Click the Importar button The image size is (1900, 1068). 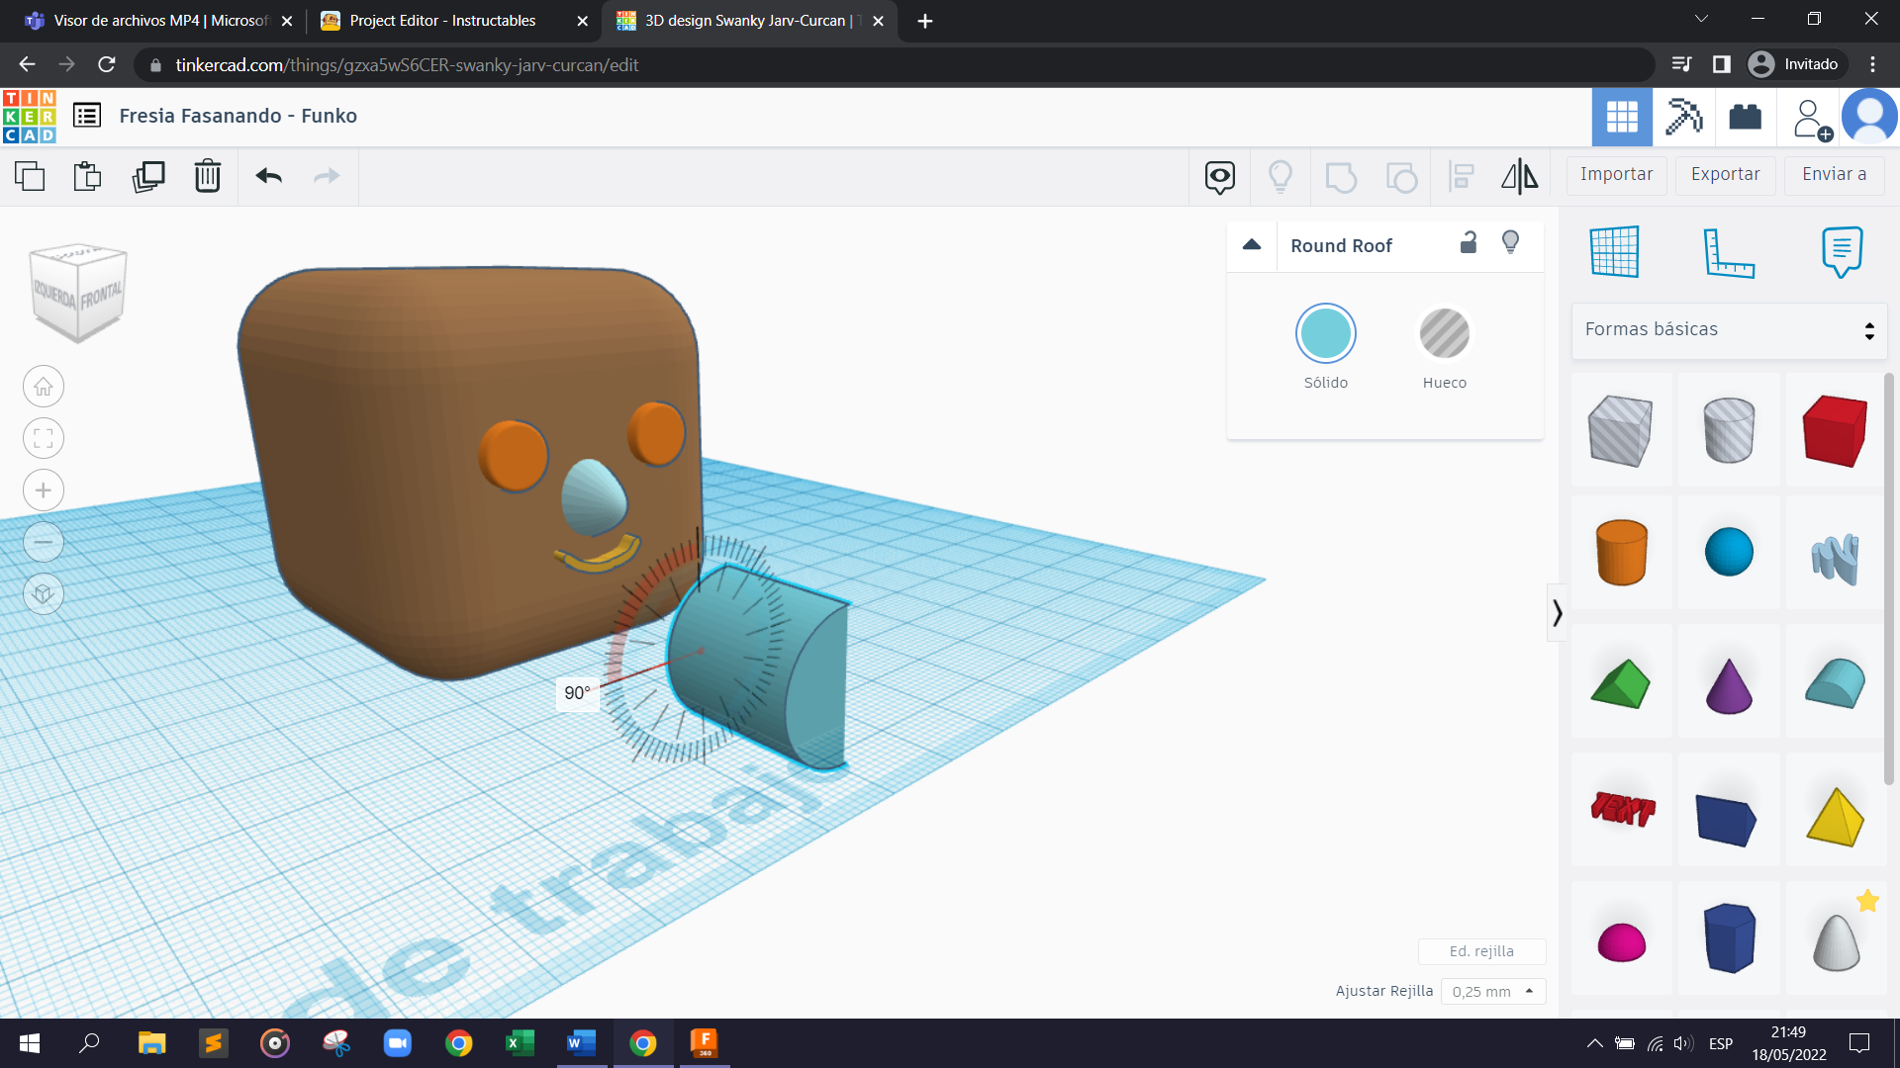tap(1616, 174)
